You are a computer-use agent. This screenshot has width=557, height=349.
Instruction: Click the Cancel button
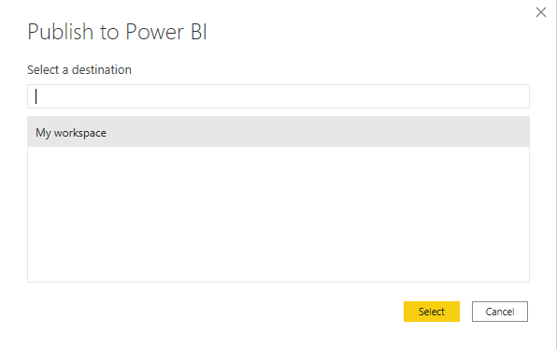499,312
